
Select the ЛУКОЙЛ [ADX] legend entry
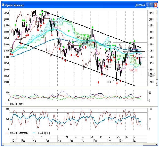[x=15, y=104]
